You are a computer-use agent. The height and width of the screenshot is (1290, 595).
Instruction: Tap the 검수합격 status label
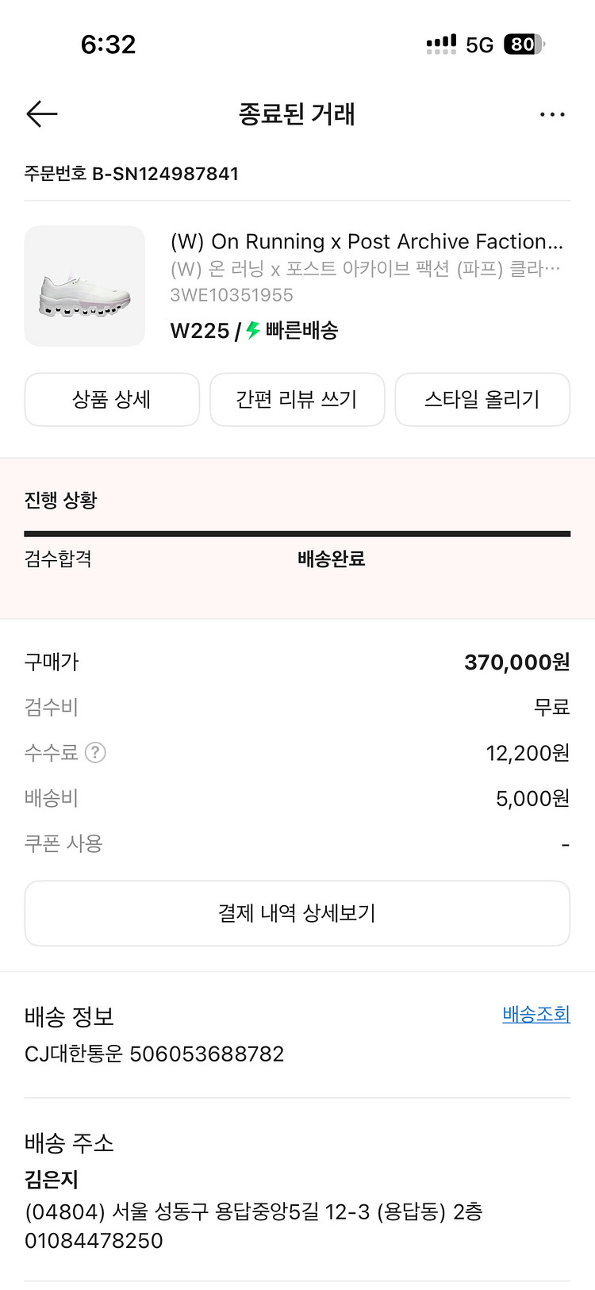[x=58, y=559]
